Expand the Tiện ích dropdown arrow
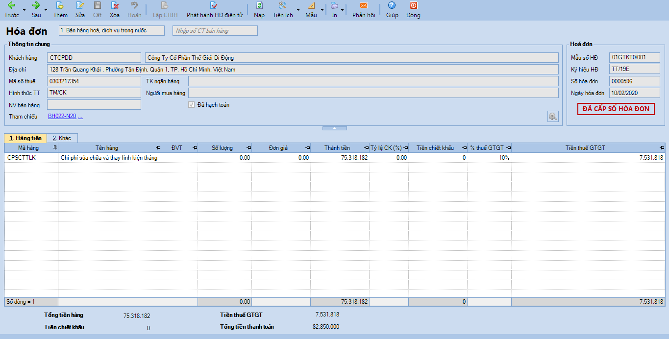 298,10
